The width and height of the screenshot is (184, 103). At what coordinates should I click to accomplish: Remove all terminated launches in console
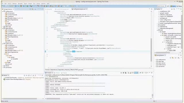tap(126, 73)
